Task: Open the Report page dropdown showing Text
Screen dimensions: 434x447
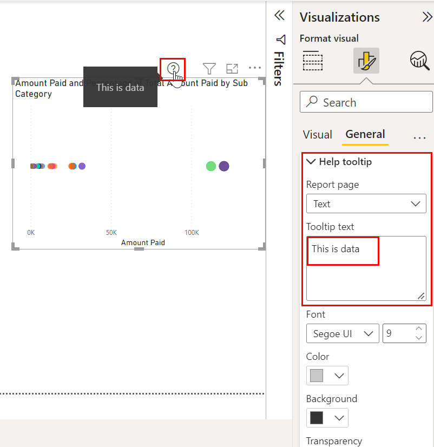Action: pyautogui.click(x=366, y=203)
